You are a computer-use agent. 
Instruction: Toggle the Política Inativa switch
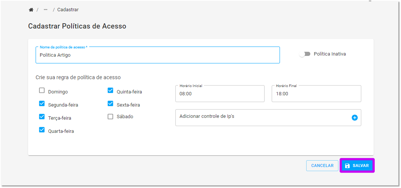305,54
